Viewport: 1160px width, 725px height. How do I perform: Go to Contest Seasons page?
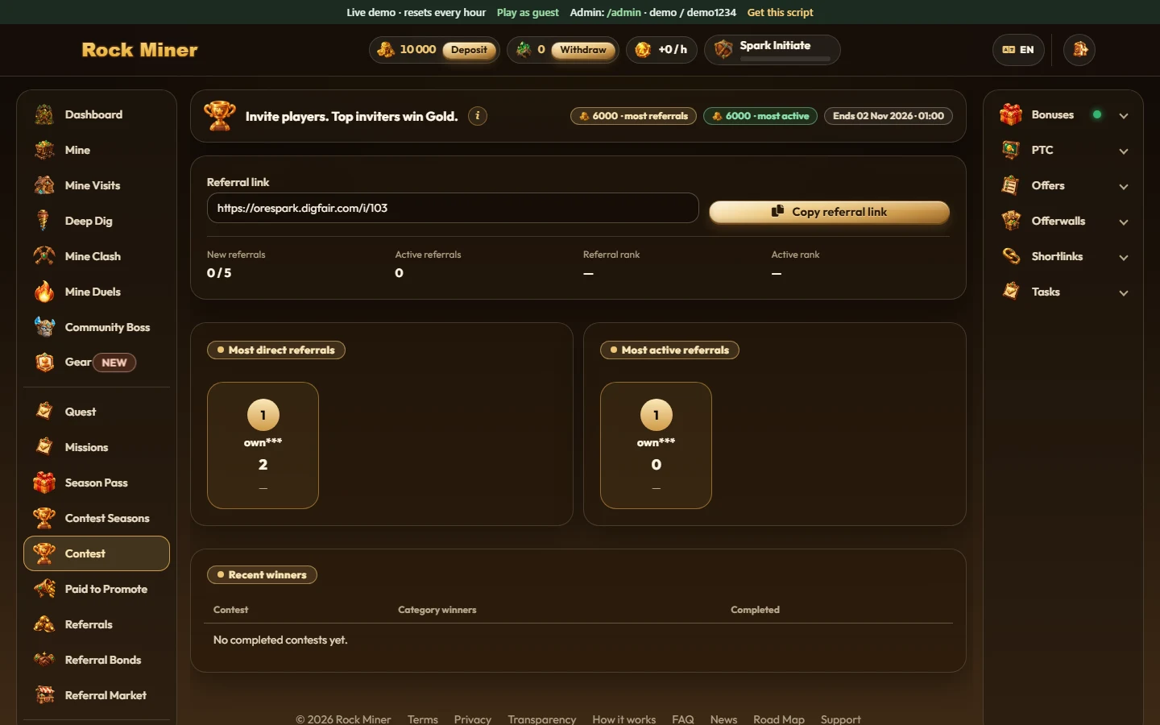pyautogui.click(x=97, y=518)
